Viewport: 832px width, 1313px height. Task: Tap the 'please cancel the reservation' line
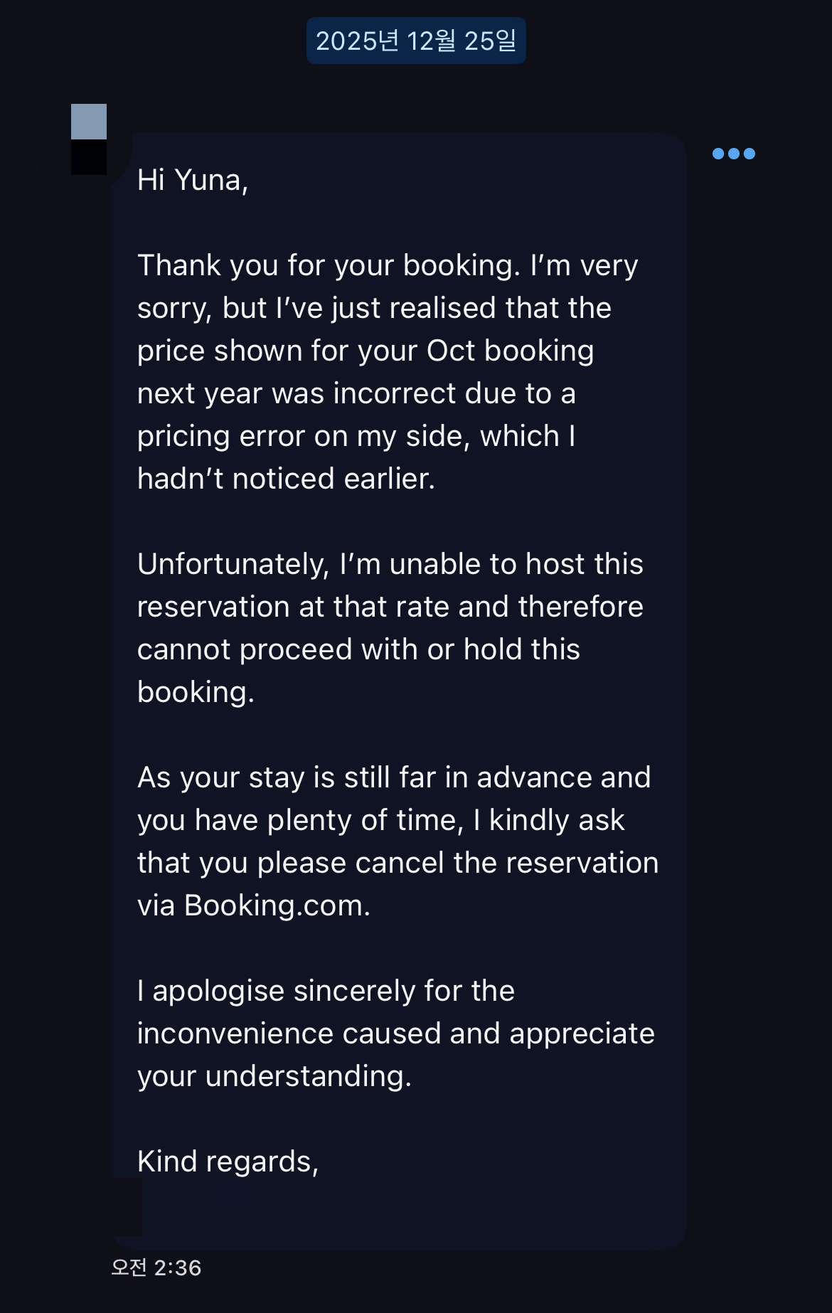pos(398,863)
